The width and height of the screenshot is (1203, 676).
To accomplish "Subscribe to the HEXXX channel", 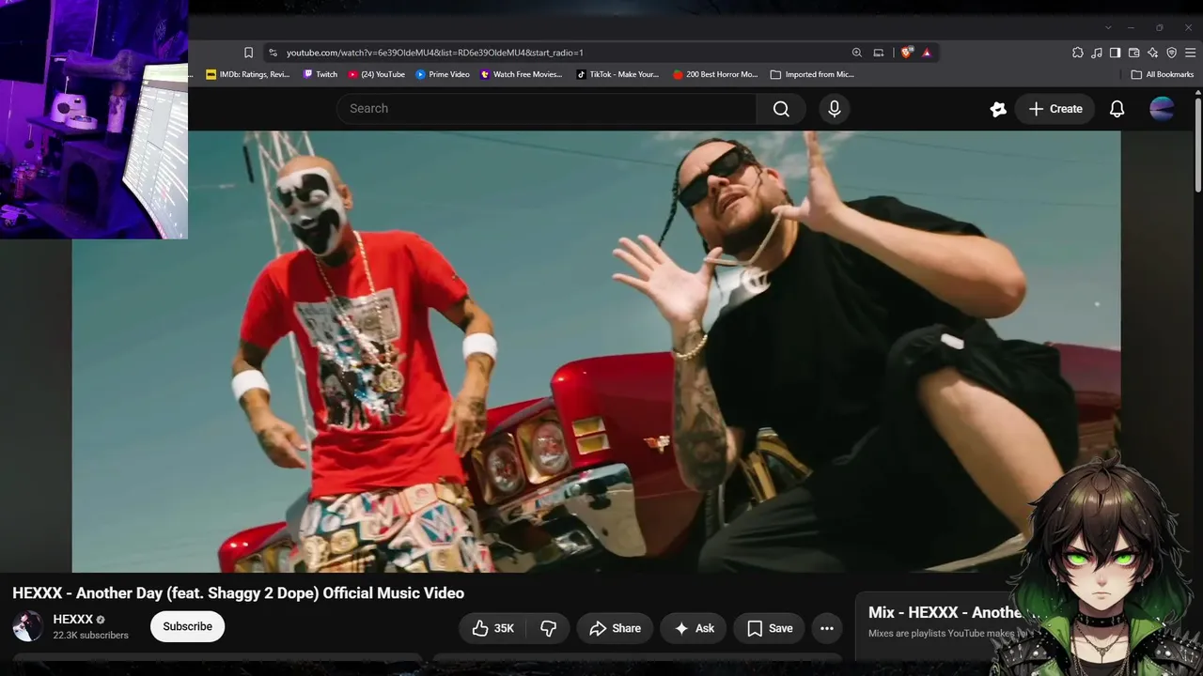I will click(187, 626).
